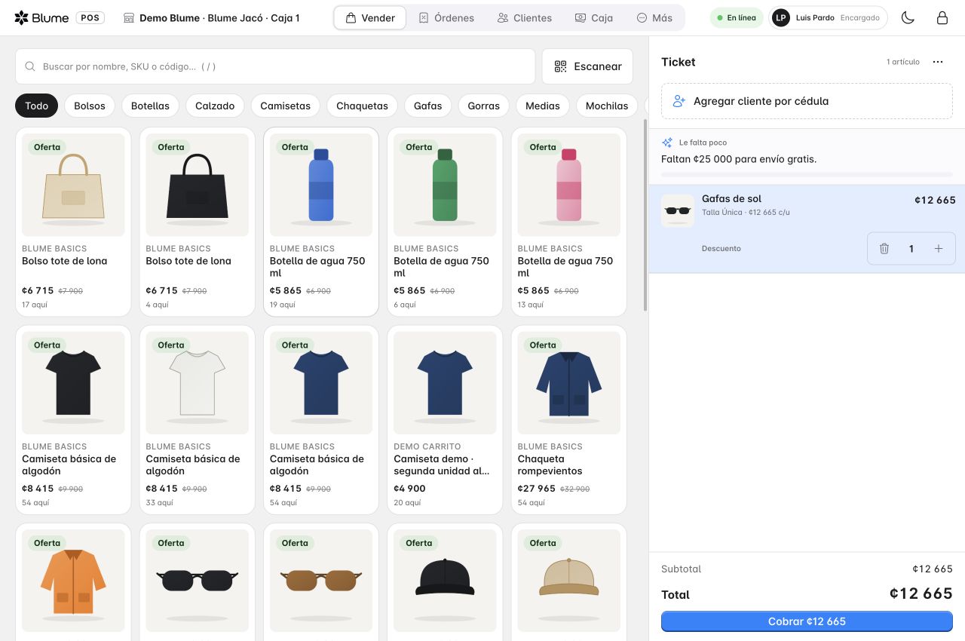Click the add-person icon in Agregar cliente
This screenshot has height=641, width=965.
[x=679, y=101]
